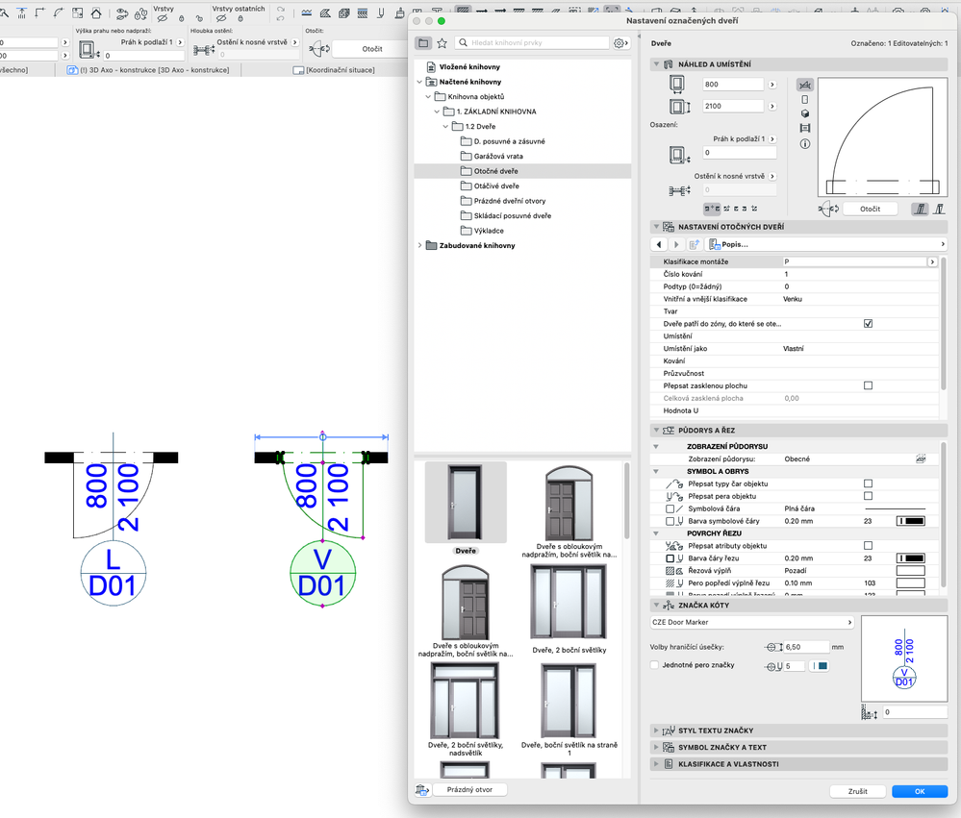The width and height of the screenshot is (961, 818).
Task: Click the Vrstvy lock icon in toolbar
Action: [x=182, y=19]
